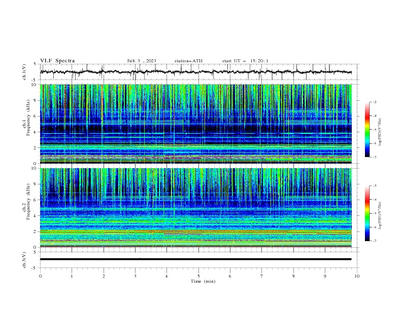
Task: Click the "Time (min)" axis label
Action: point(203,281)
